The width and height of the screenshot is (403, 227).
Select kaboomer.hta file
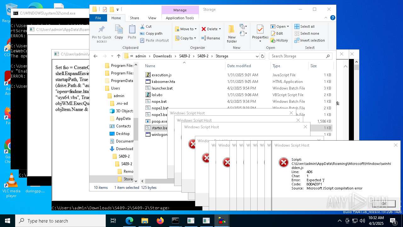pyautogui.click(x=163, y=82)
